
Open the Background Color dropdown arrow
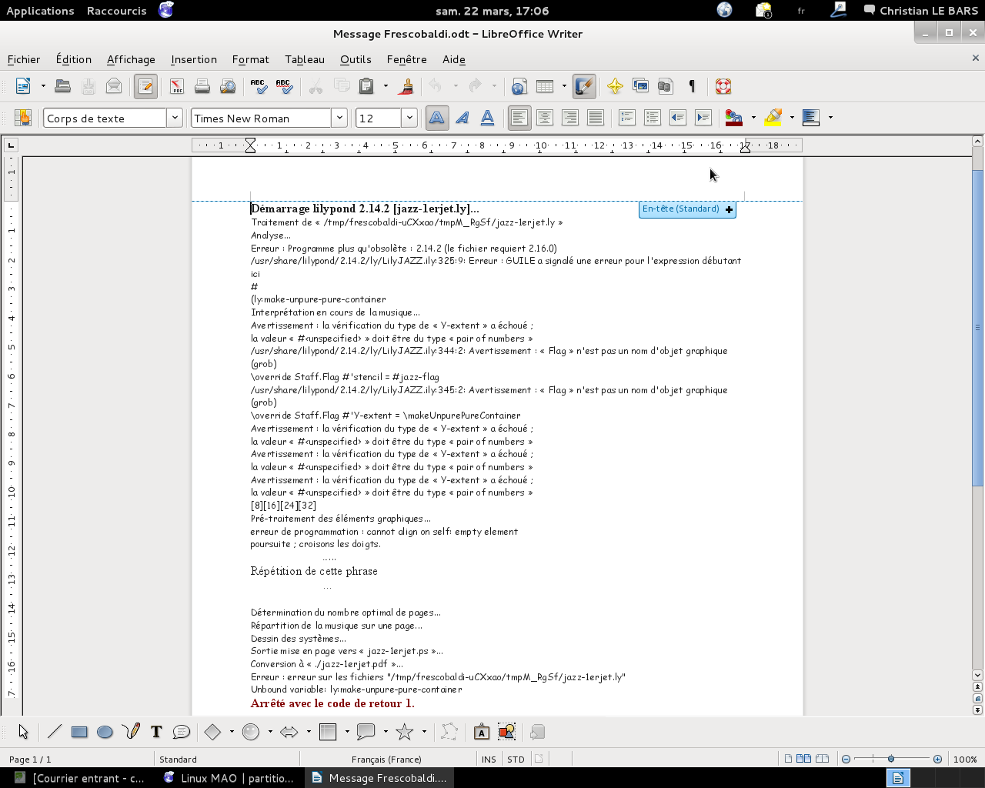[x=830, y=118]
